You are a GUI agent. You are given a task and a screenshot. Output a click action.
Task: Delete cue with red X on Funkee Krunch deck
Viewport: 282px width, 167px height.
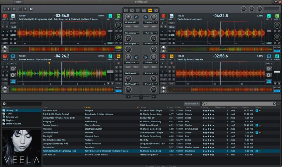pos(118,63)
